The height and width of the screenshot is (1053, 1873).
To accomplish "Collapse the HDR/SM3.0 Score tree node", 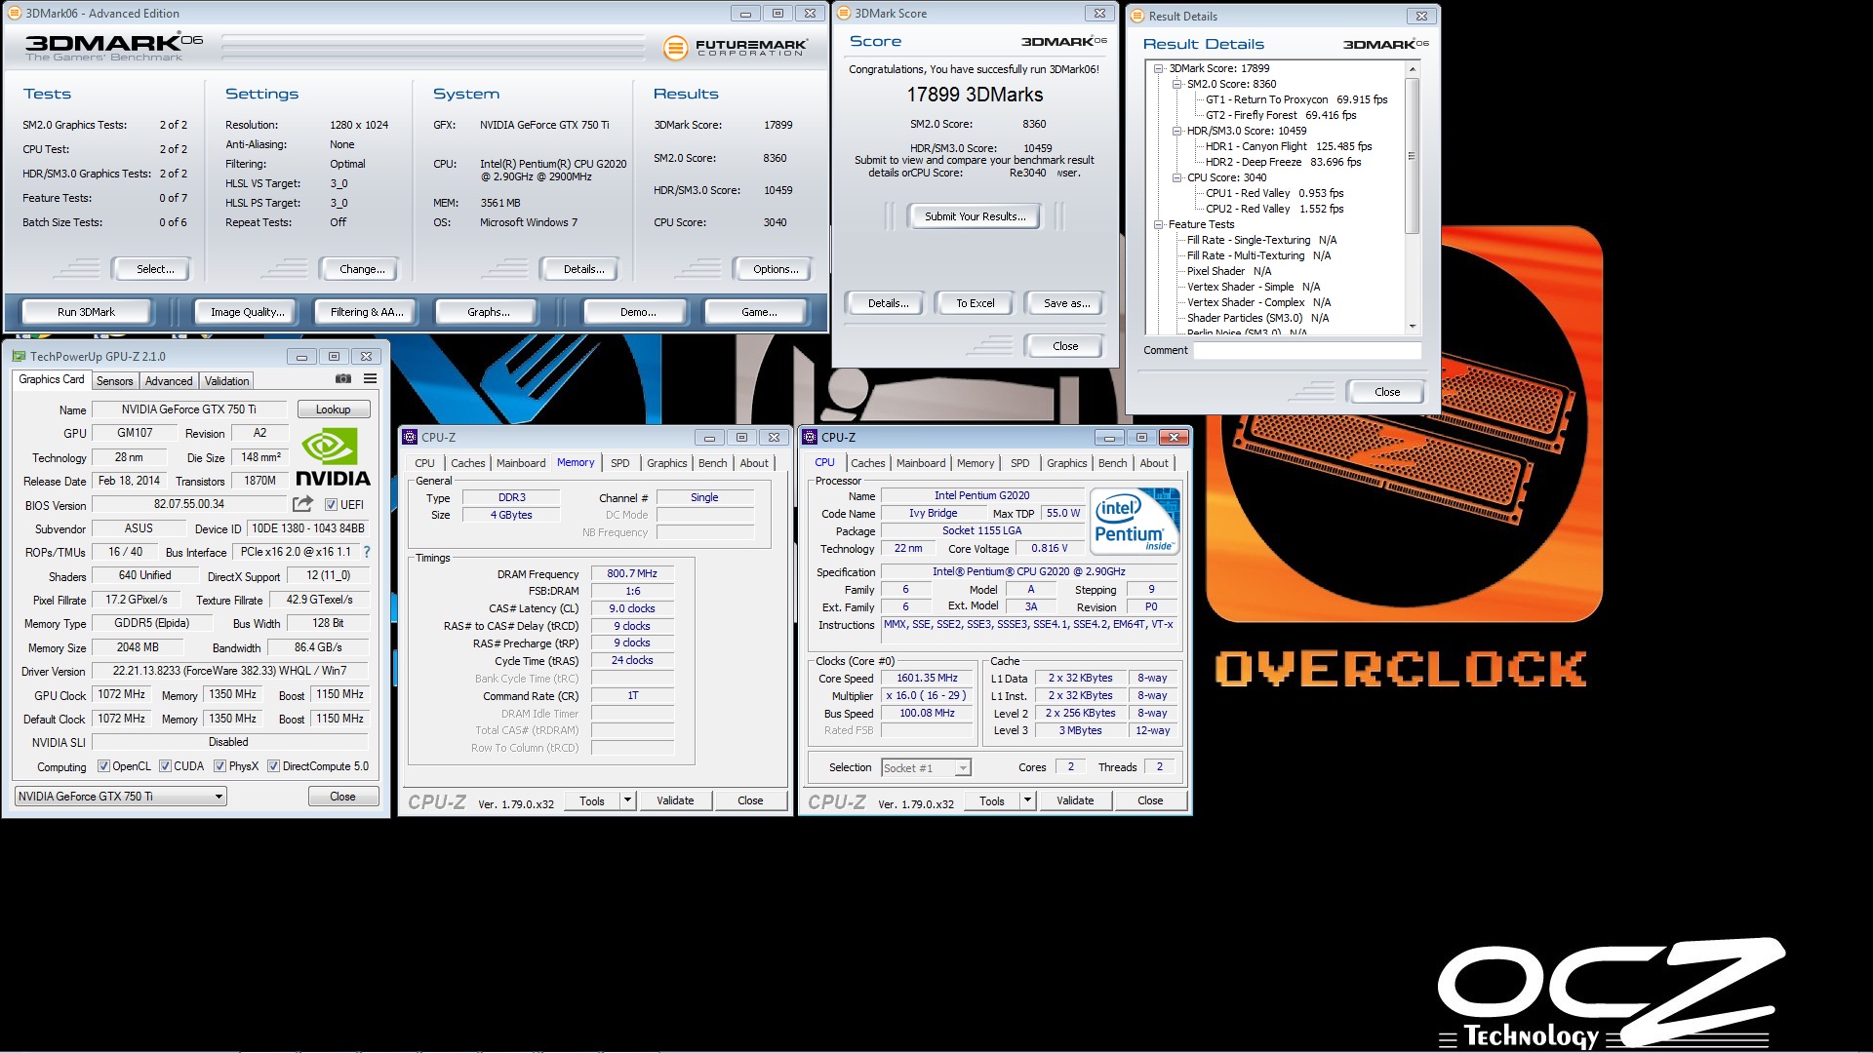I will pos(1176,131).
